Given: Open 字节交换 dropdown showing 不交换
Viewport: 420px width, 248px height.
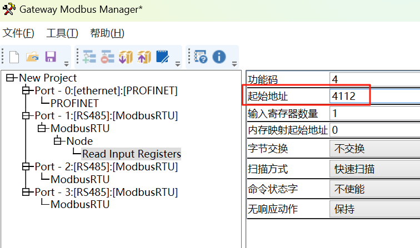Looking at the screenshot, I should [375, 149].
